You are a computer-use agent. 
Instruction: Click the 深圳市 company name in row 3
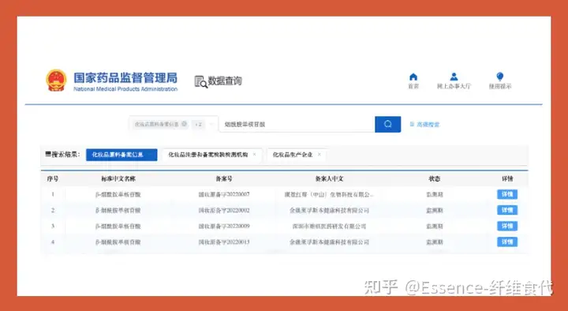coord(329,227)
